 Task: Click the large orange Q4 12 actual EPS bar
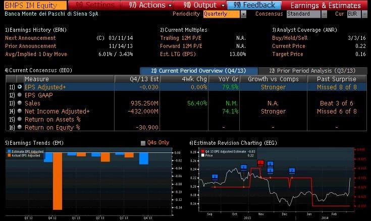click(x=58, y=181)
